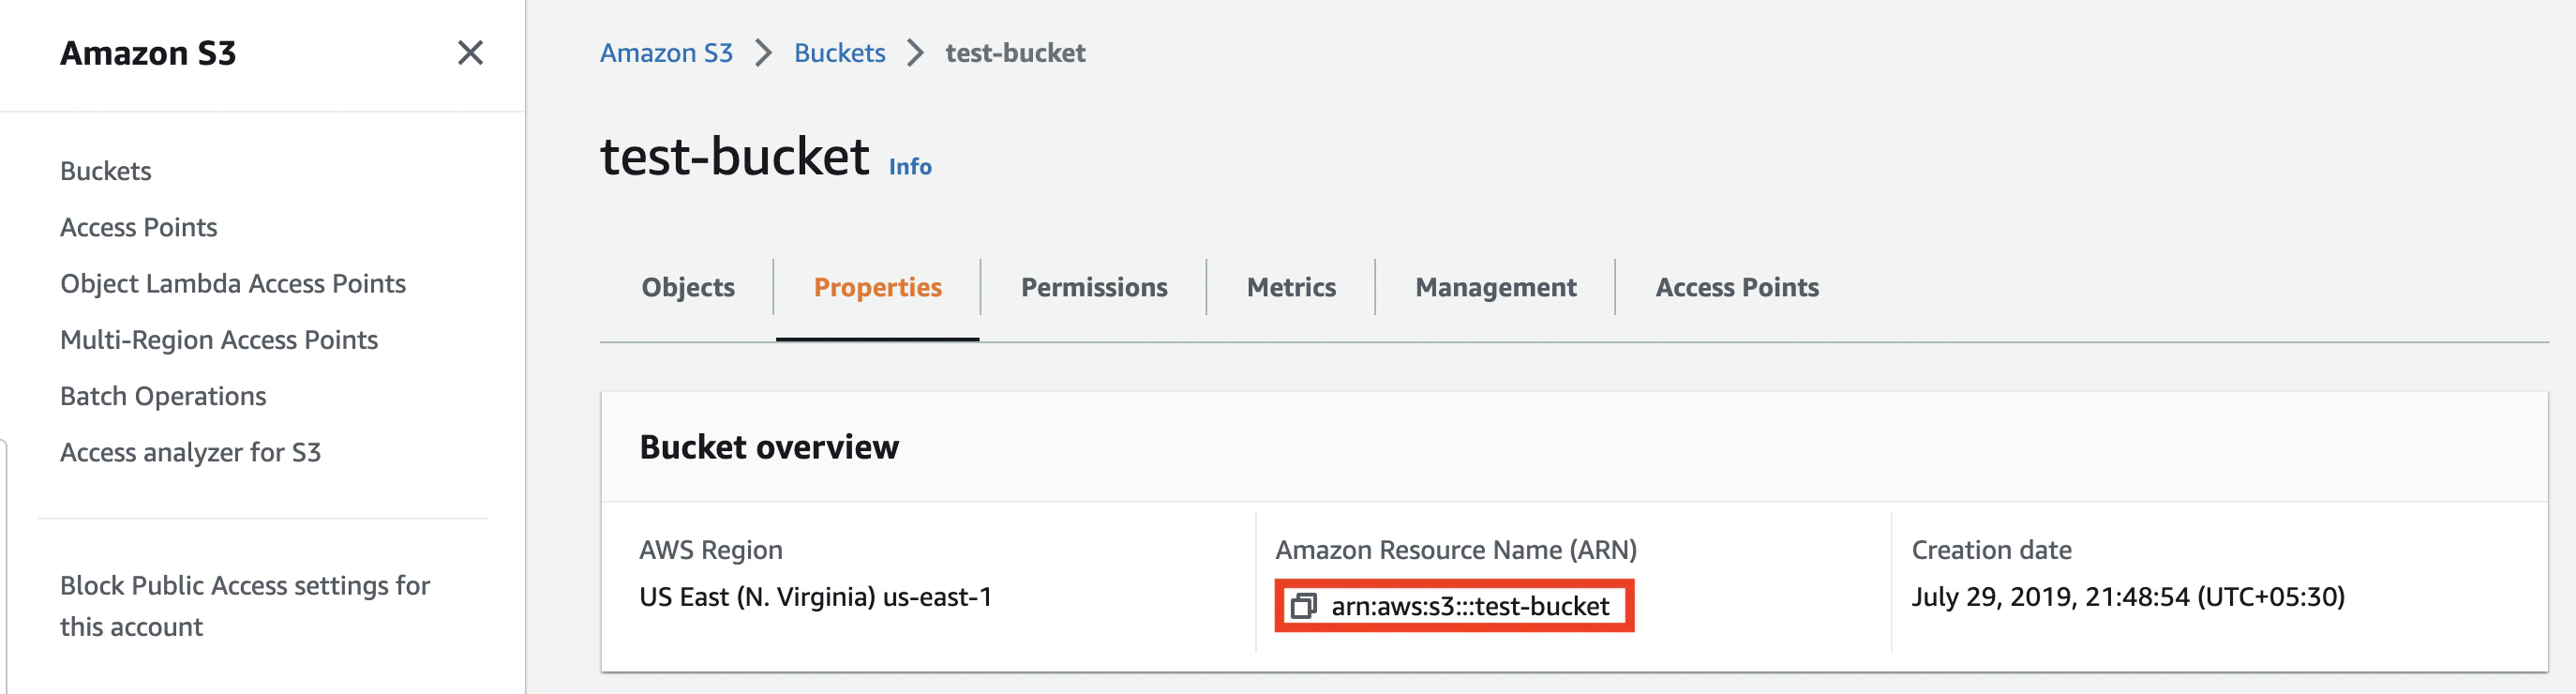Select the Properties tab
This screenshot has width=2576, height=694.
[877, 287]
